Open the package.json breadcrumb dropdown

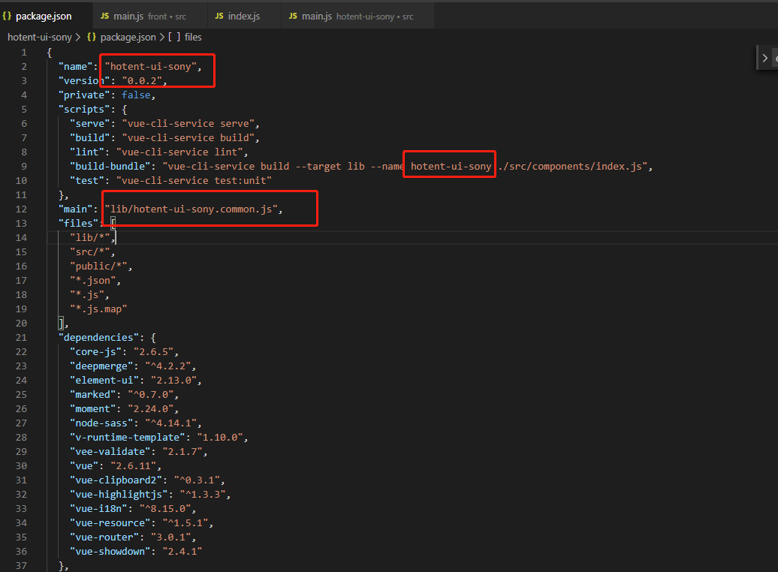(128, 37)
